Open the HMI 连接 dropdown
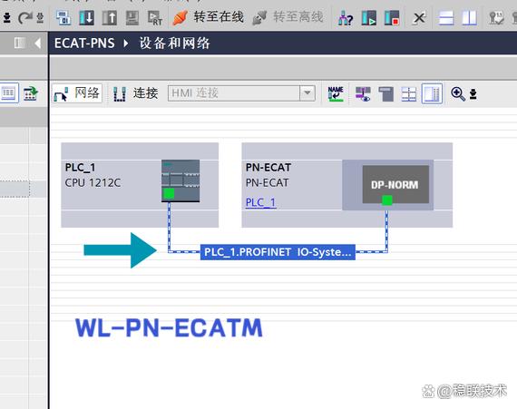 click(307, 93)
